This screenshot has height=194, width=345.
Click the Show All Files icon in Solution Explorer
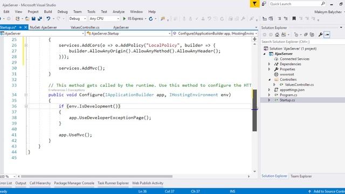pos(312,34)
